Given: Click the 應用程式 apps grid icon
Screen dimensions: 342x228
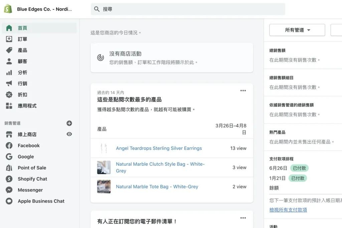Looking at the screenshot, I should (x=9, y=106).
